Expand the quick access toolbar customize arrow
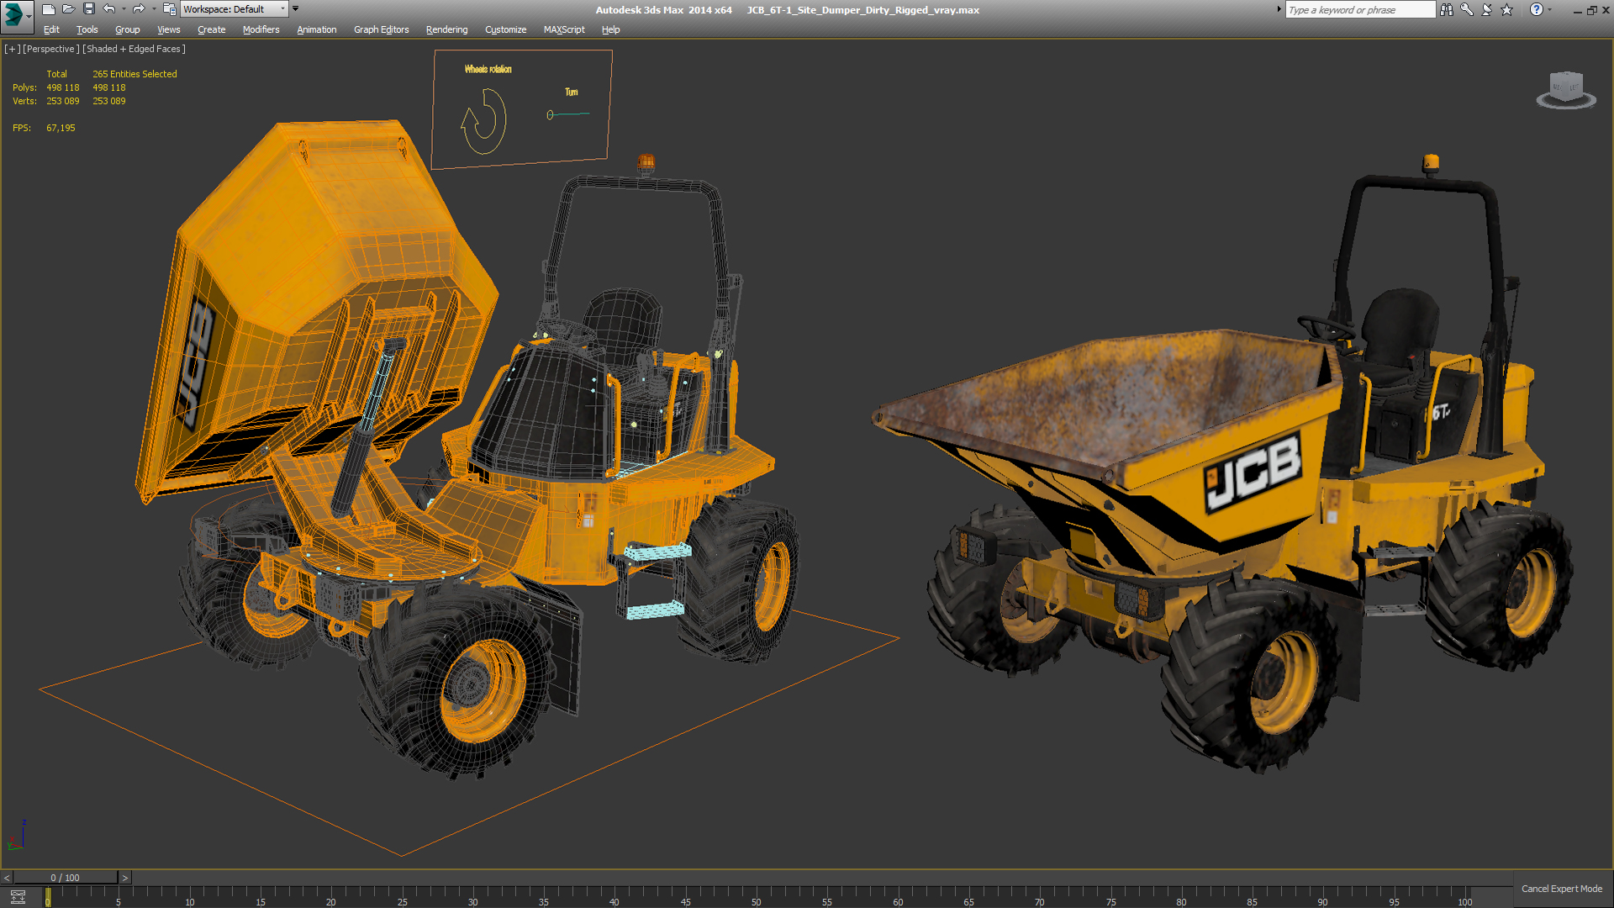The height and width of the screenshot is (908, 1614). [x=295, y=9]
